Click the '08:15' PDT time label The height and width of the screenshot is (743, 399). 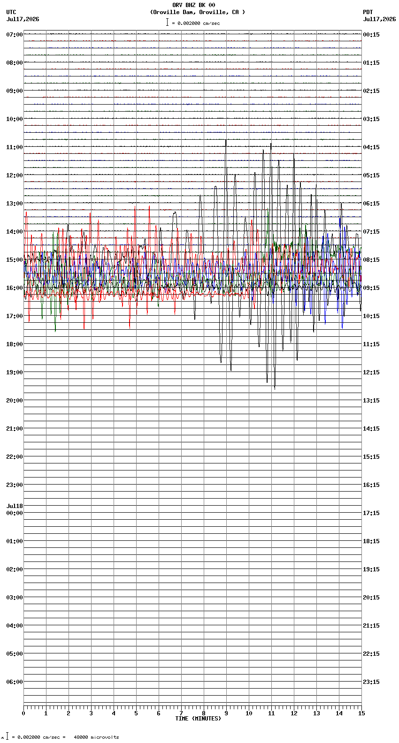point(371,260)
